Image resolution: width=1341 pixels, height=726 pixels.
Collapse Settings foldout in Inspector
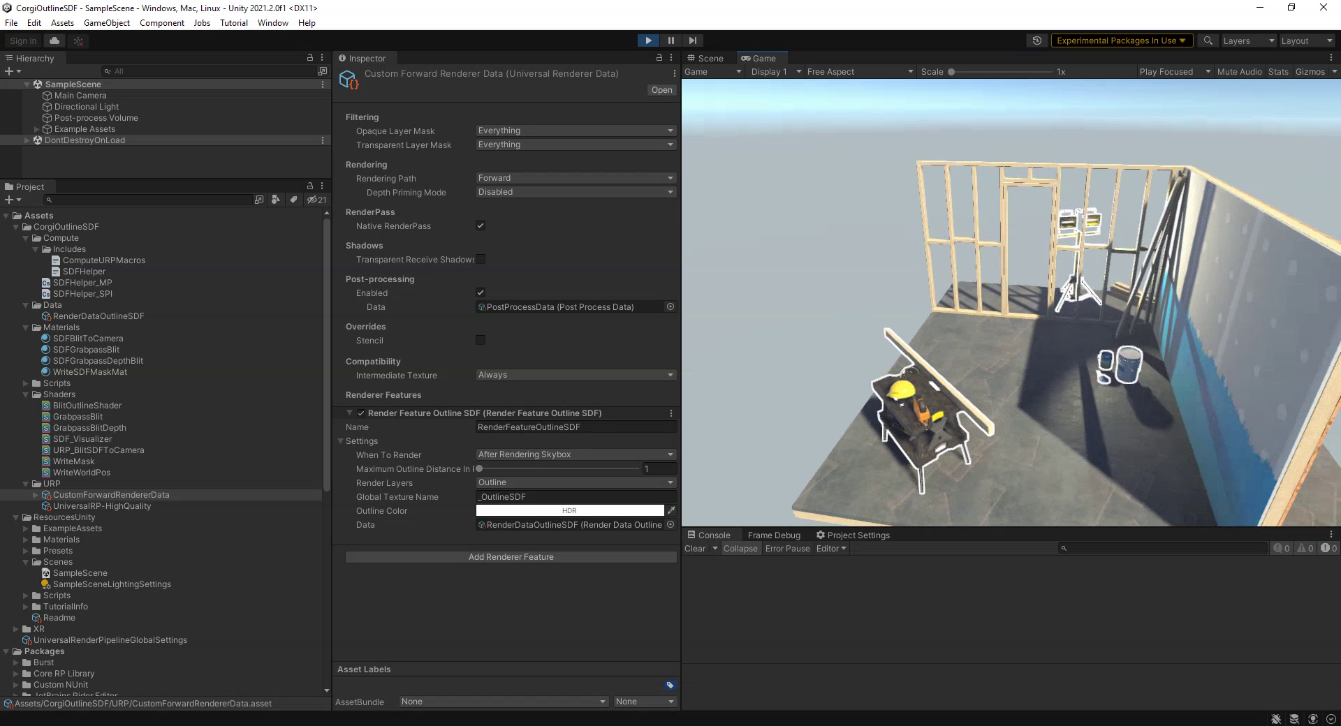pyautogui.click(x=341, y=441)
